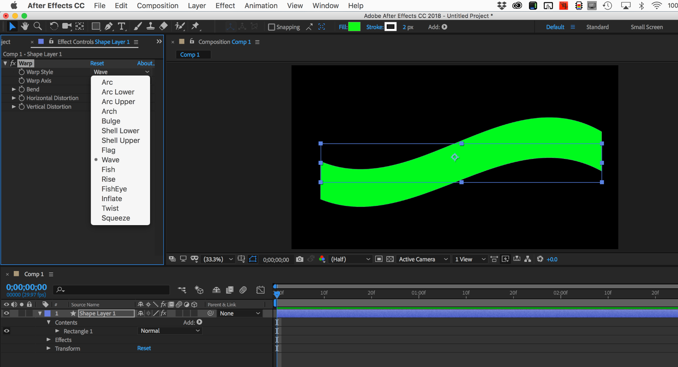
Task: Expand Horizontal Distortion property
Action: [x=14, y=98]
